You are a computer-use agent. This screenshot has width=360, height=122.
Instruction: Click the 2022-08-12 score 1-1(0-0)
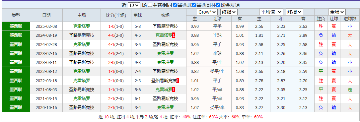[x=116, y=72]
